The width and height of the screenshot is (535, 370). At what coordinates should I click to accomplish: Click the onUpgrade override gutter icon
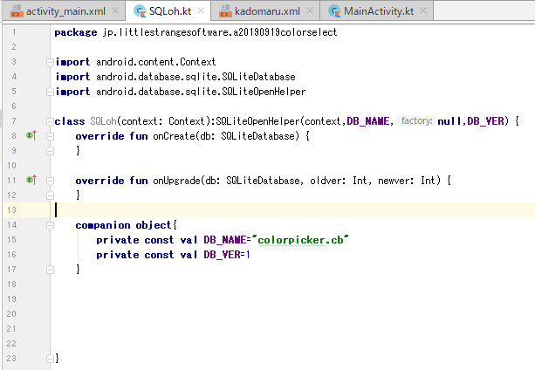31,180
